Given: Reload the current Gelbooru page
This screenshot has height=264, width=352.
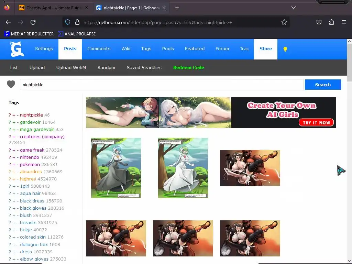Looking at the screenshot, I should (33, 22).
